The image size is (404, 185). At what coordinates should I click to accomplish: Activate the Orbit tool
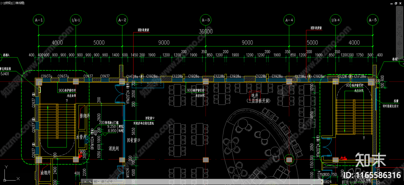pyautogui.click(x=399, y=43)
